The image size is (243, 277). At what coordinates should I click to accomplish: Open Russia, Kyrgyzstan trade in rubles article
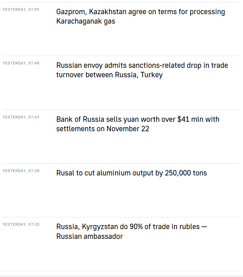[x=131, y=227]
